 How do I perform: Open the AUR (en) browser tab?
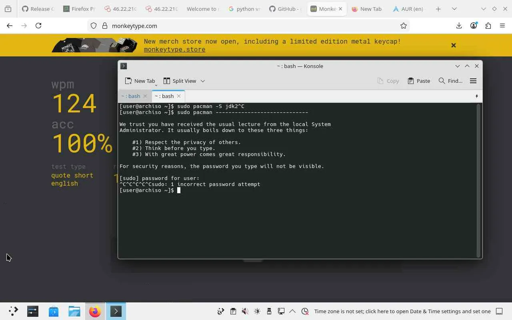click(x=408, y=9)
